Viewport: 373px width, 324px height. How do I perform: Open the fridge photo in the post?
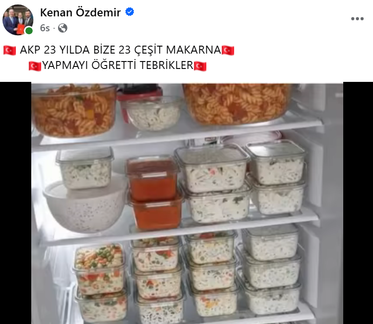coord(187,203)
